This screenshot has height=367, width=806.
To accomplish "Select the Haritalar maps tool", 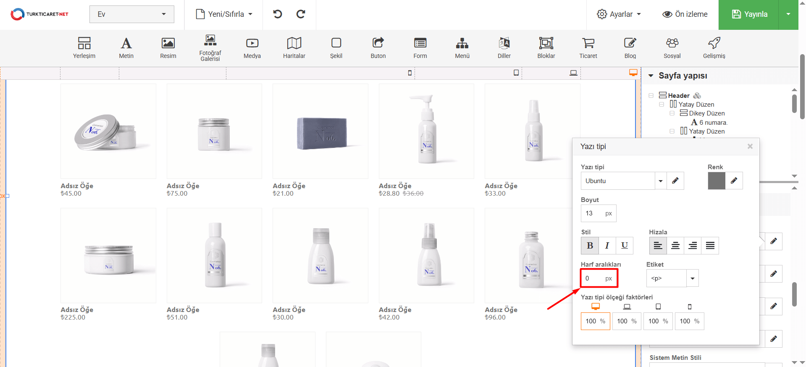I will [294, 47].
